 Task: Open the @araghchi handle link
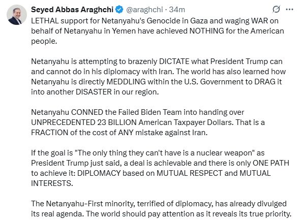[x=144, y=10]
